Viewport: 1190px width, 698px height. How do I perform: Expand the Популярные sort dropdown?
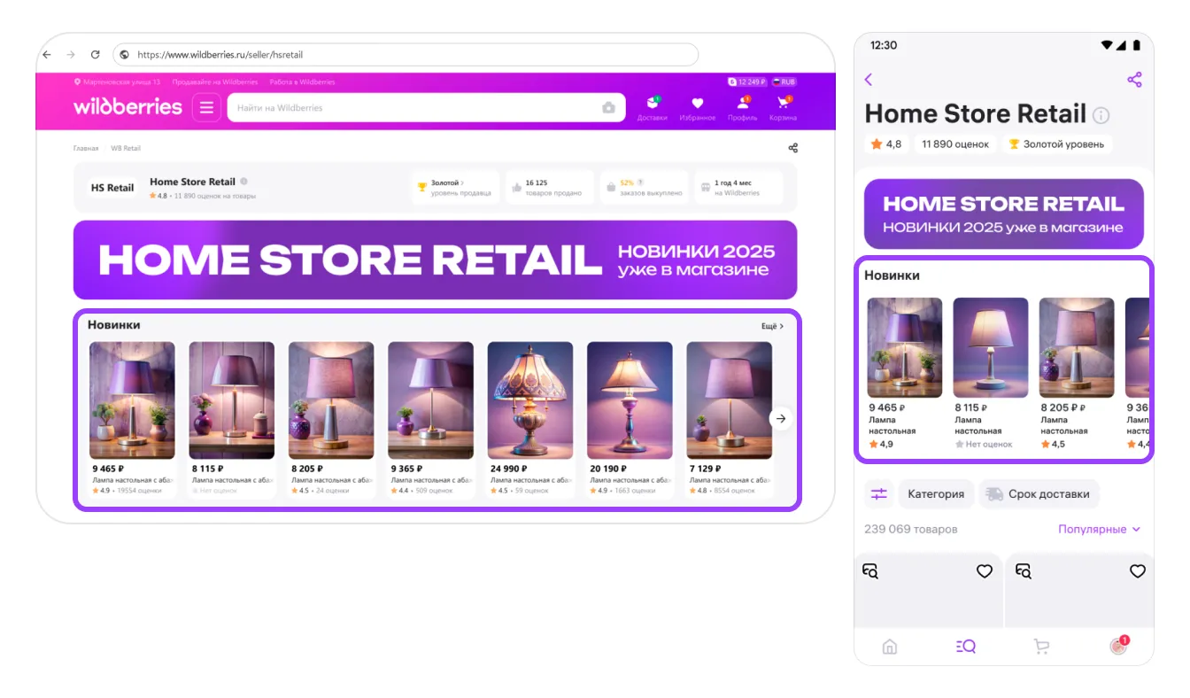point(1099,530)
